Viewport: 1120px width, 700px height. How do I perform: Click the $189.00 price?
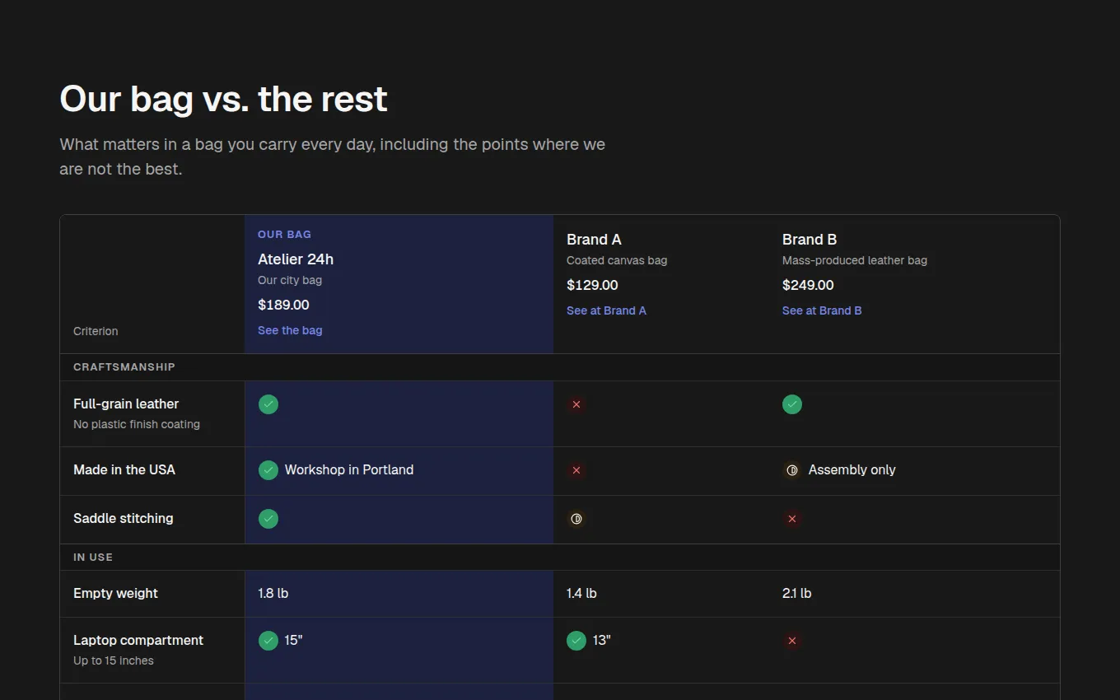(283, 305)
